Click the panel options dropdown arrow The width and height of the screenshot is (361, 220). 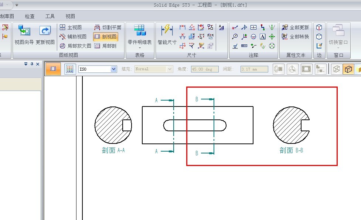point(26,64)
